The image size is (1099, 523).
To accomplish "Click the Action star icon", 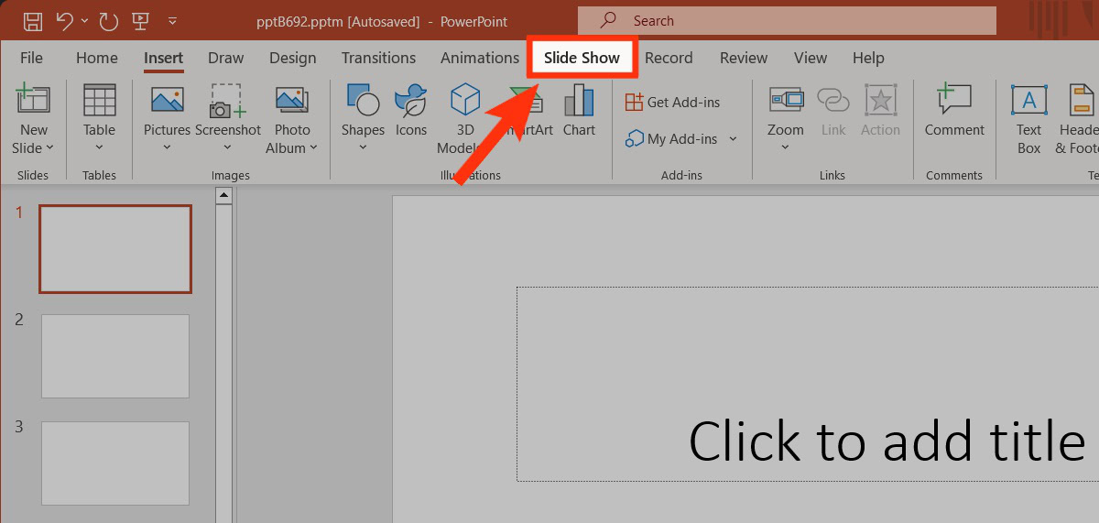I will tap(881, 100).
